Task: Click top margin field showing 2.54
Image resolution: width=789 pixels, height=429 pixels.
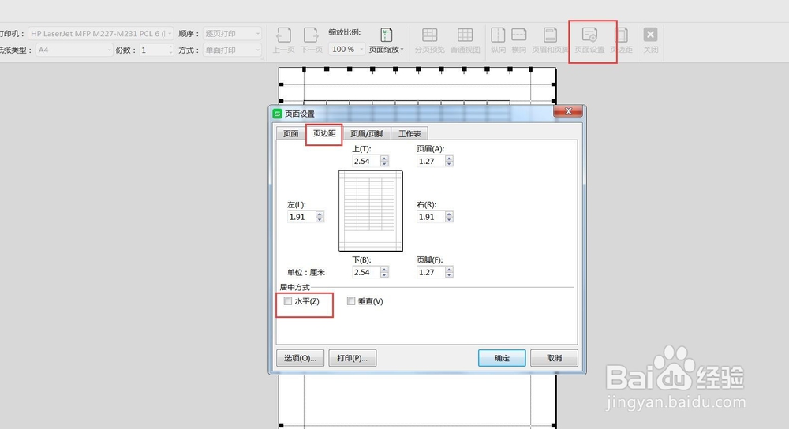Action: (x=366, y=161)
